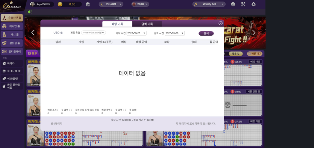
Task: Mute the green speaker announcement icon
Action: (30, 12)
